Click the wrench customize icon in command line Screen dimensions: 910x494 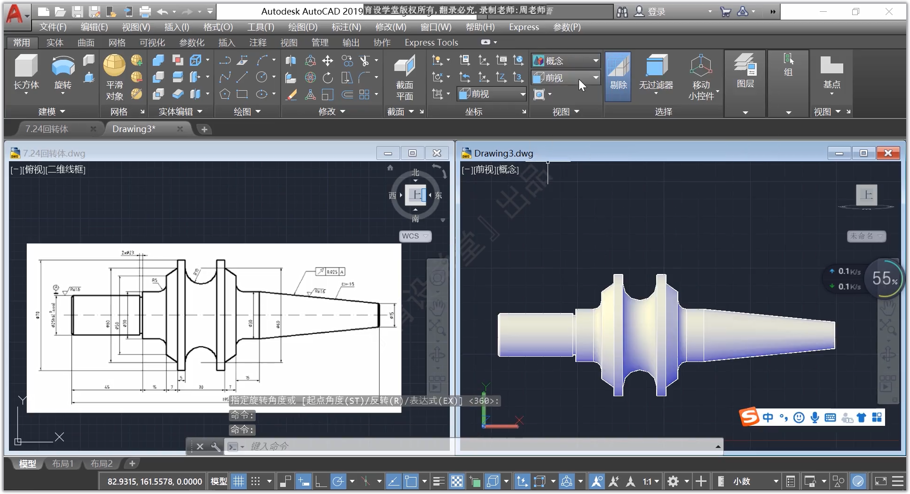[x=216, y=447]
